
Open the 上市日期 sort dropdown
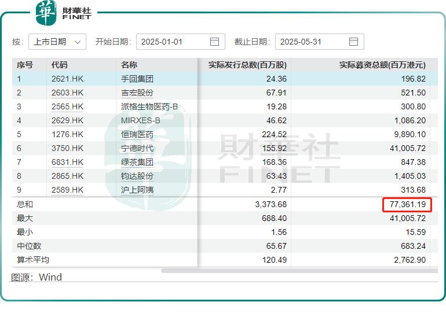[x=57, y=42]
